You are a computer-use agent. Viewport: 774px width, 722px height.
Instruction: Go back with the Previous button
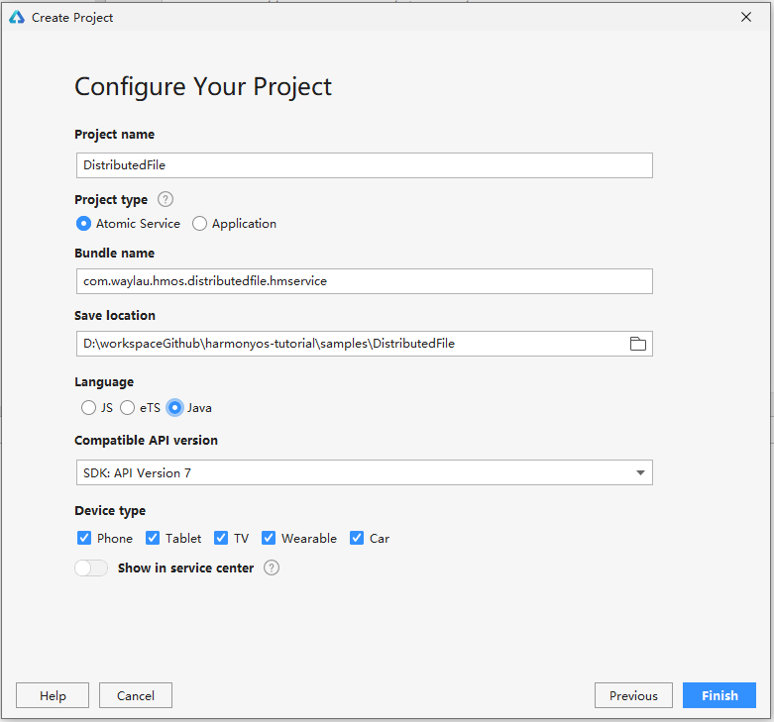coord(633,695)
